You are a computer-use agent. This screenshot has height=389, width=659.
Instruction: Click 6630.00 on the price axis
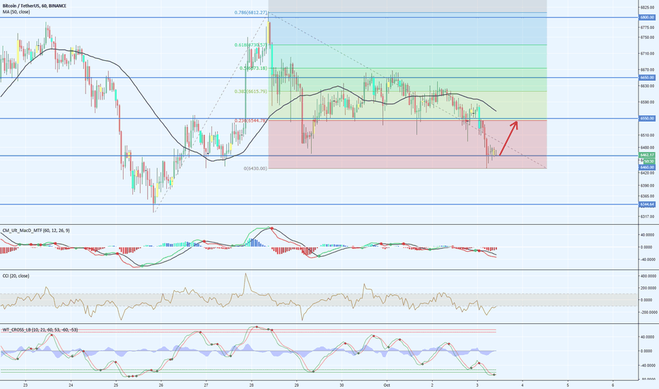(648, 86)
